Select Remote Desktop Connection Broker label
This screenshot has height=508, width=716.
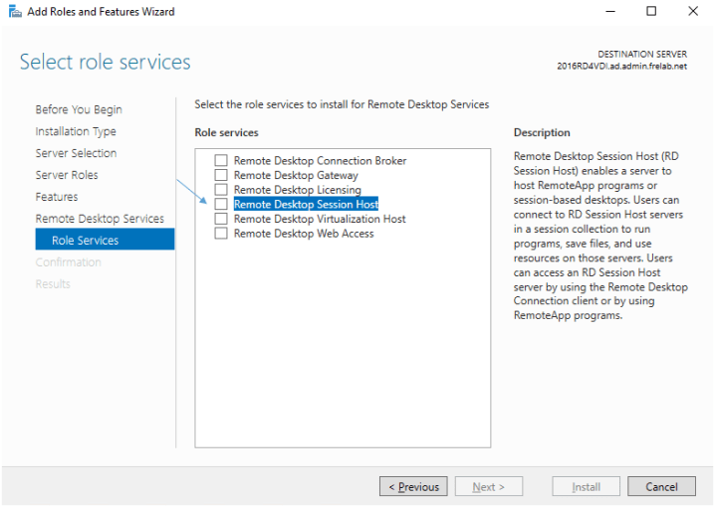pos(320,160)
